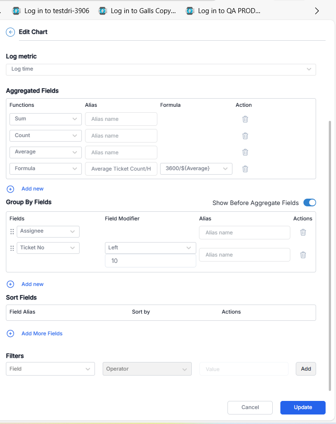
Task: Open the Log metric dropdown
Action: (161, 70)
